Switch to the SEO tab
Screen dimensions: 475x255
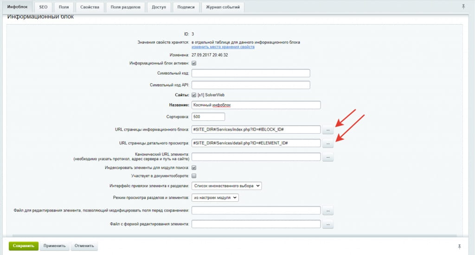44,7
